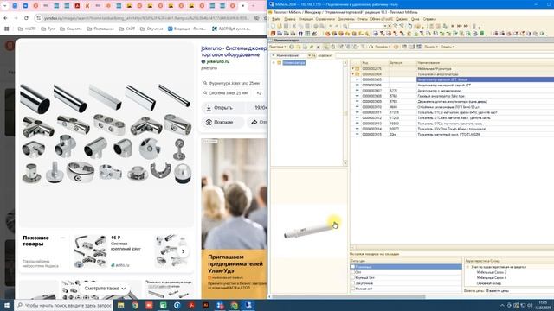Image resolution: width=554 pixels, height=311 pixels.
Task: Reload the page in the browser window
Action: (26, 18)
